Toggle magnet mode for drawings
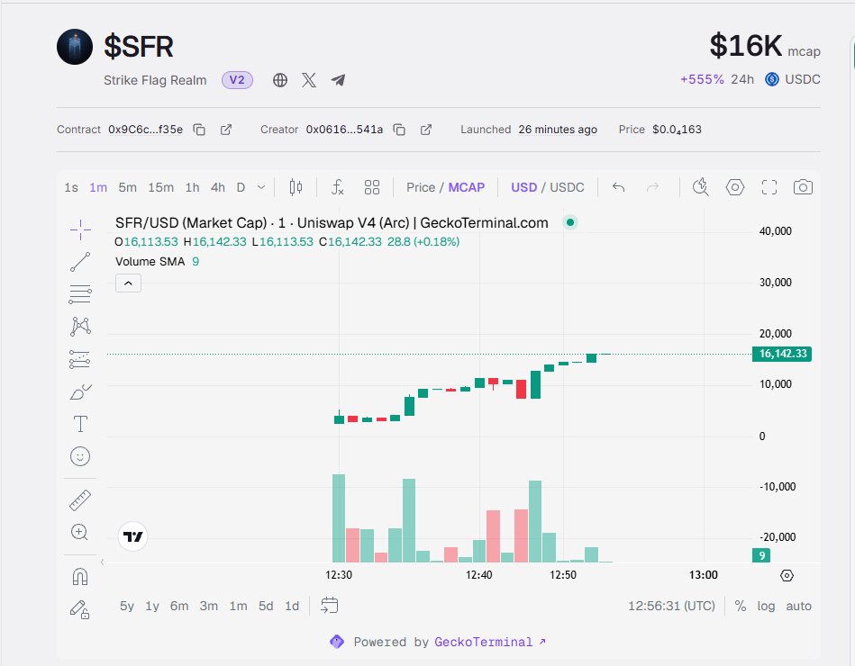The width and height of the screenshot is (855, 666). point(80,576)
